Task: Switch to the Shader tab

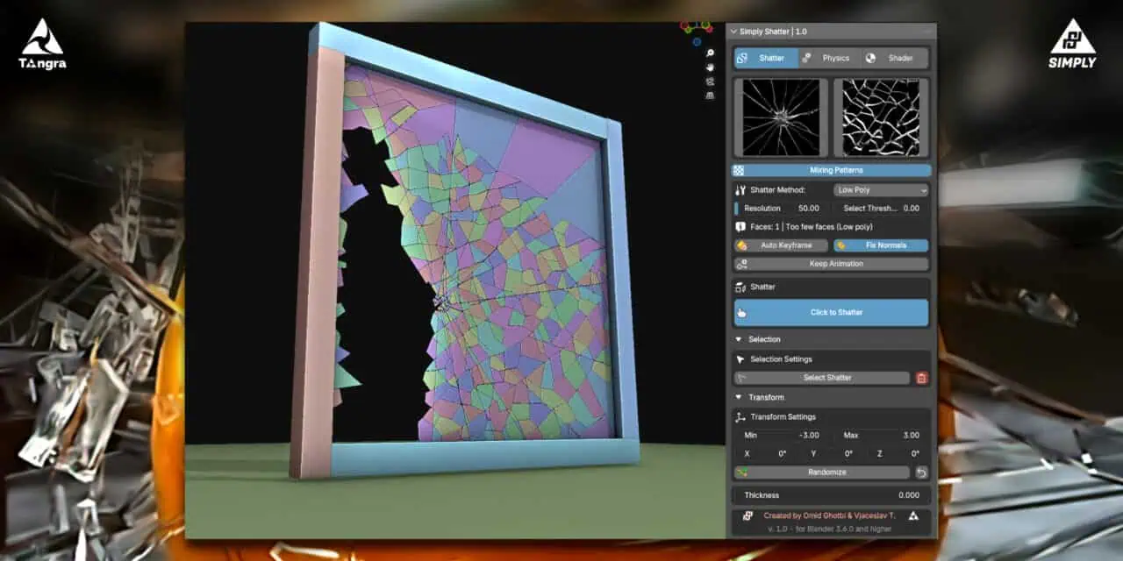Action: click(x=894, y=58)
